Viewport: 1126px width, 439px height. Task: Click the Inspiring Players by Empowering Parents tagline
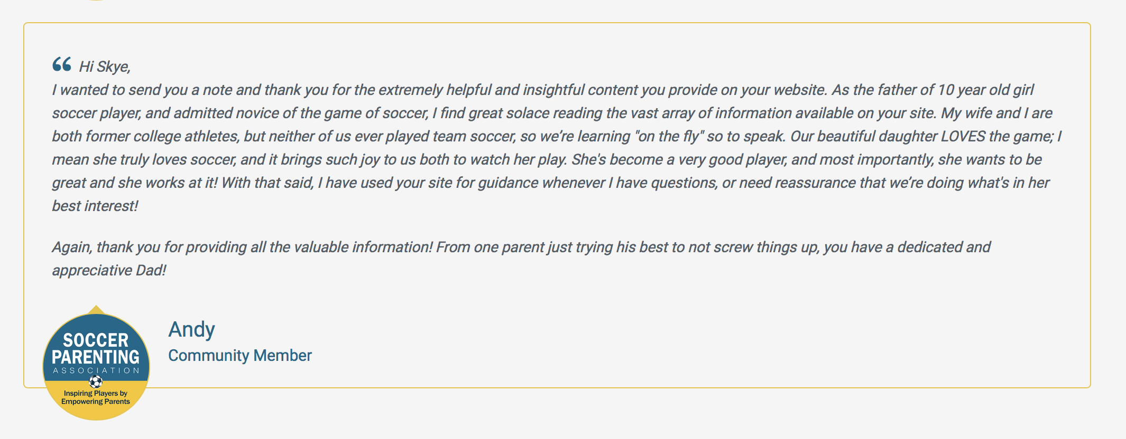[x=96, y=397]
